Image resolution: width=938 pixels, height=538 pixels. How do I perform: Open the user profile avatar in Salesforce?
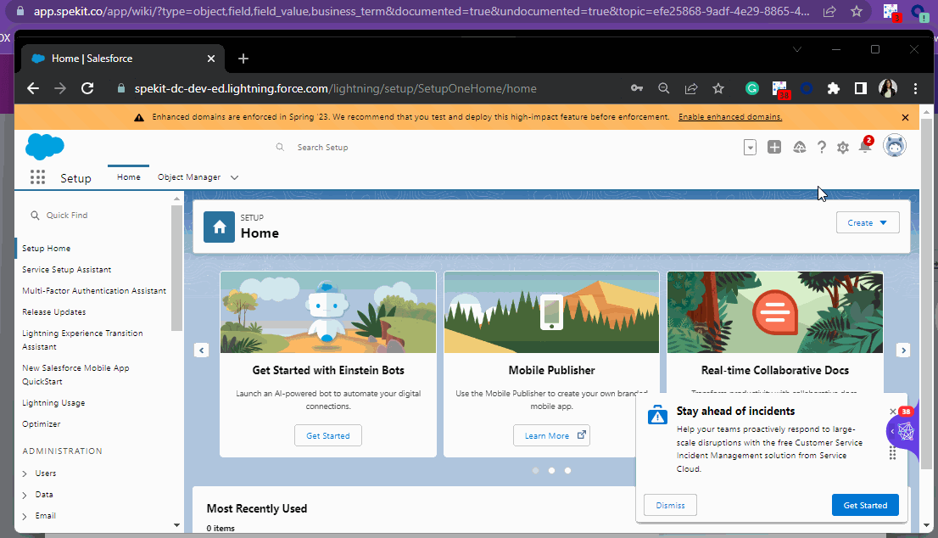tap(895, 145)
